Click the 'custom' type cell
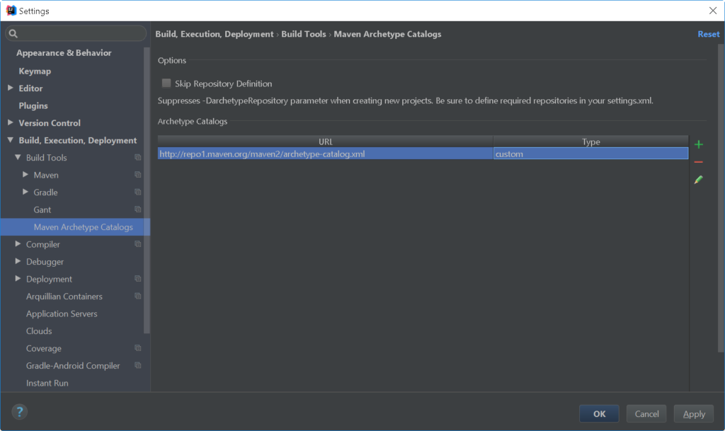Viewport: 725px width, 431px height. [590, 154]
